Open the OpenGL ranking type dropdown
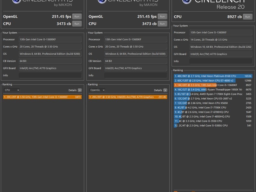This screenshot has width=256, height=192. [97, 90]
